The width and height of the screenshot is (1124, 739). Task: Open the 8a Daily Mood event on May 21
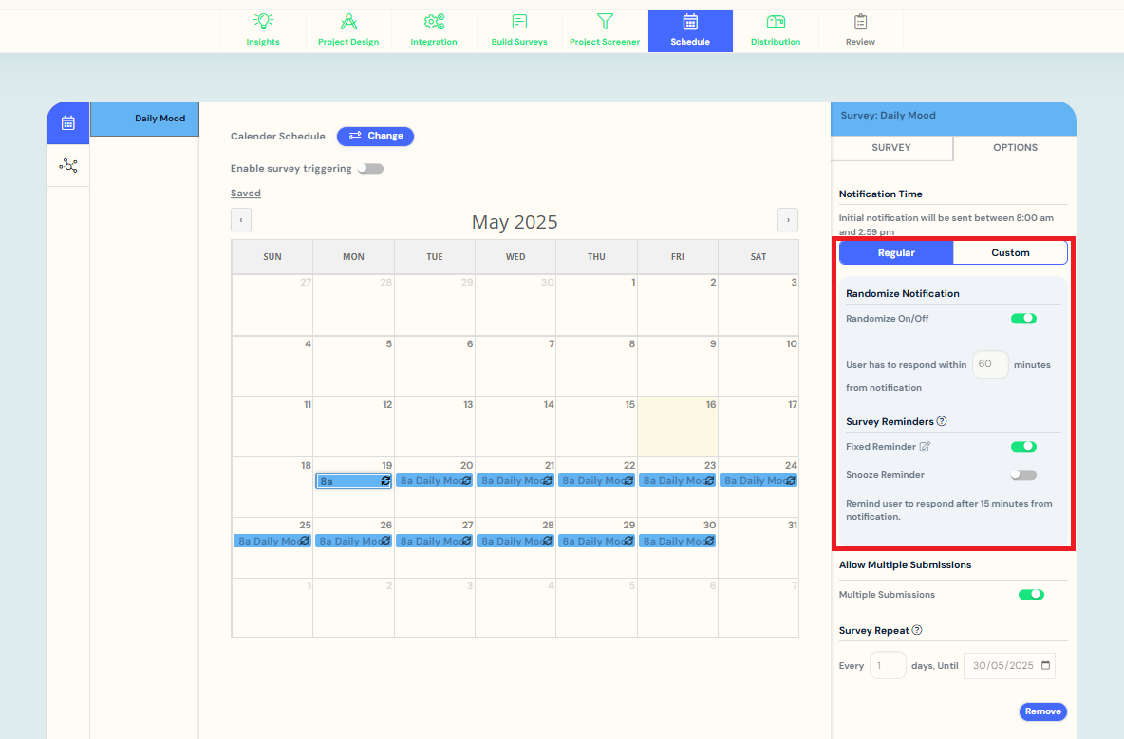515,481
